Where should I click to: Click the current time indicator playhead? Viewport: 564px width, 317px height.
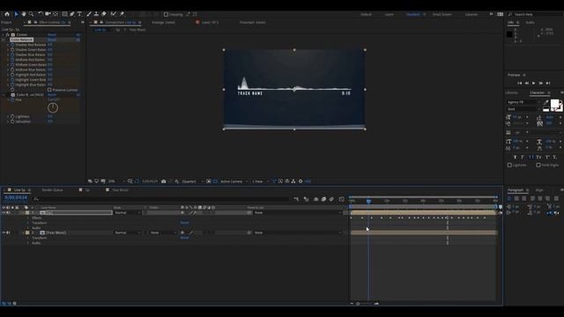[x=368, y=202]
